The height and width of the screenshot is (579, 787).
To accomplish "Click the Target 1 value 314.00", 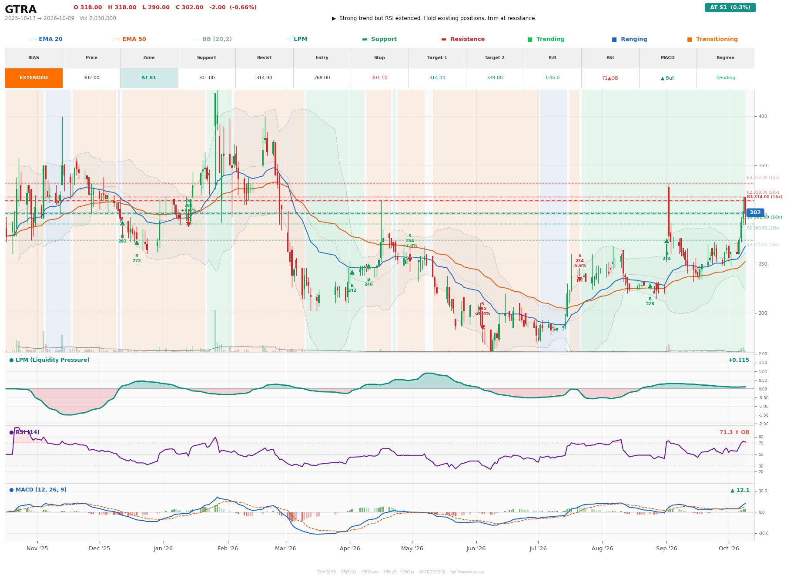I will (x=437, y=78).
